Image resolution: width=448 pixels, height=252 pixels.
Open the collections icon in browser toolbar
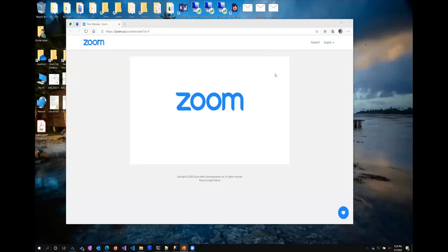pos(332,31)
